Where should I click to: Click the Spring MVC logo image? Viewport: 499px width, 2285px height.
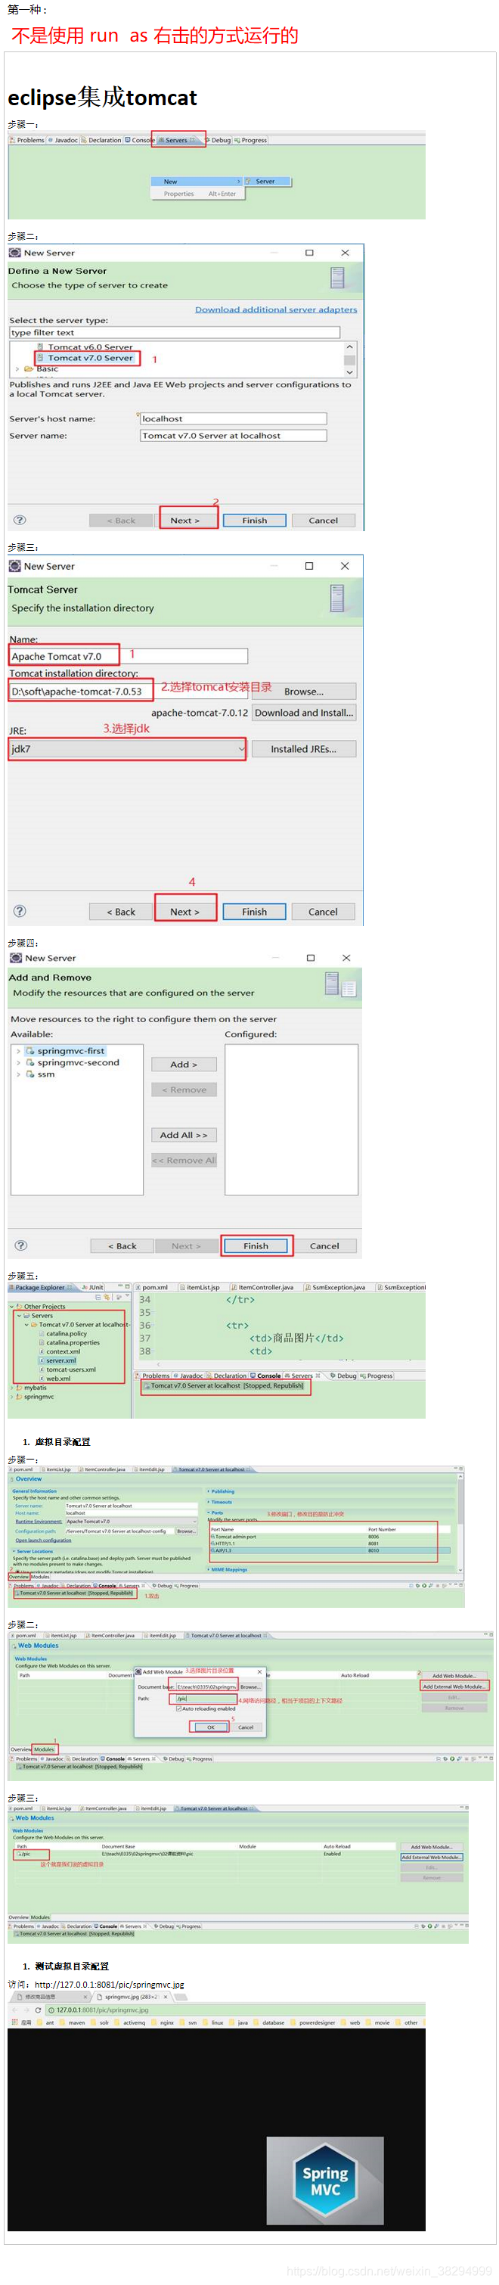tap(325, 2181)
